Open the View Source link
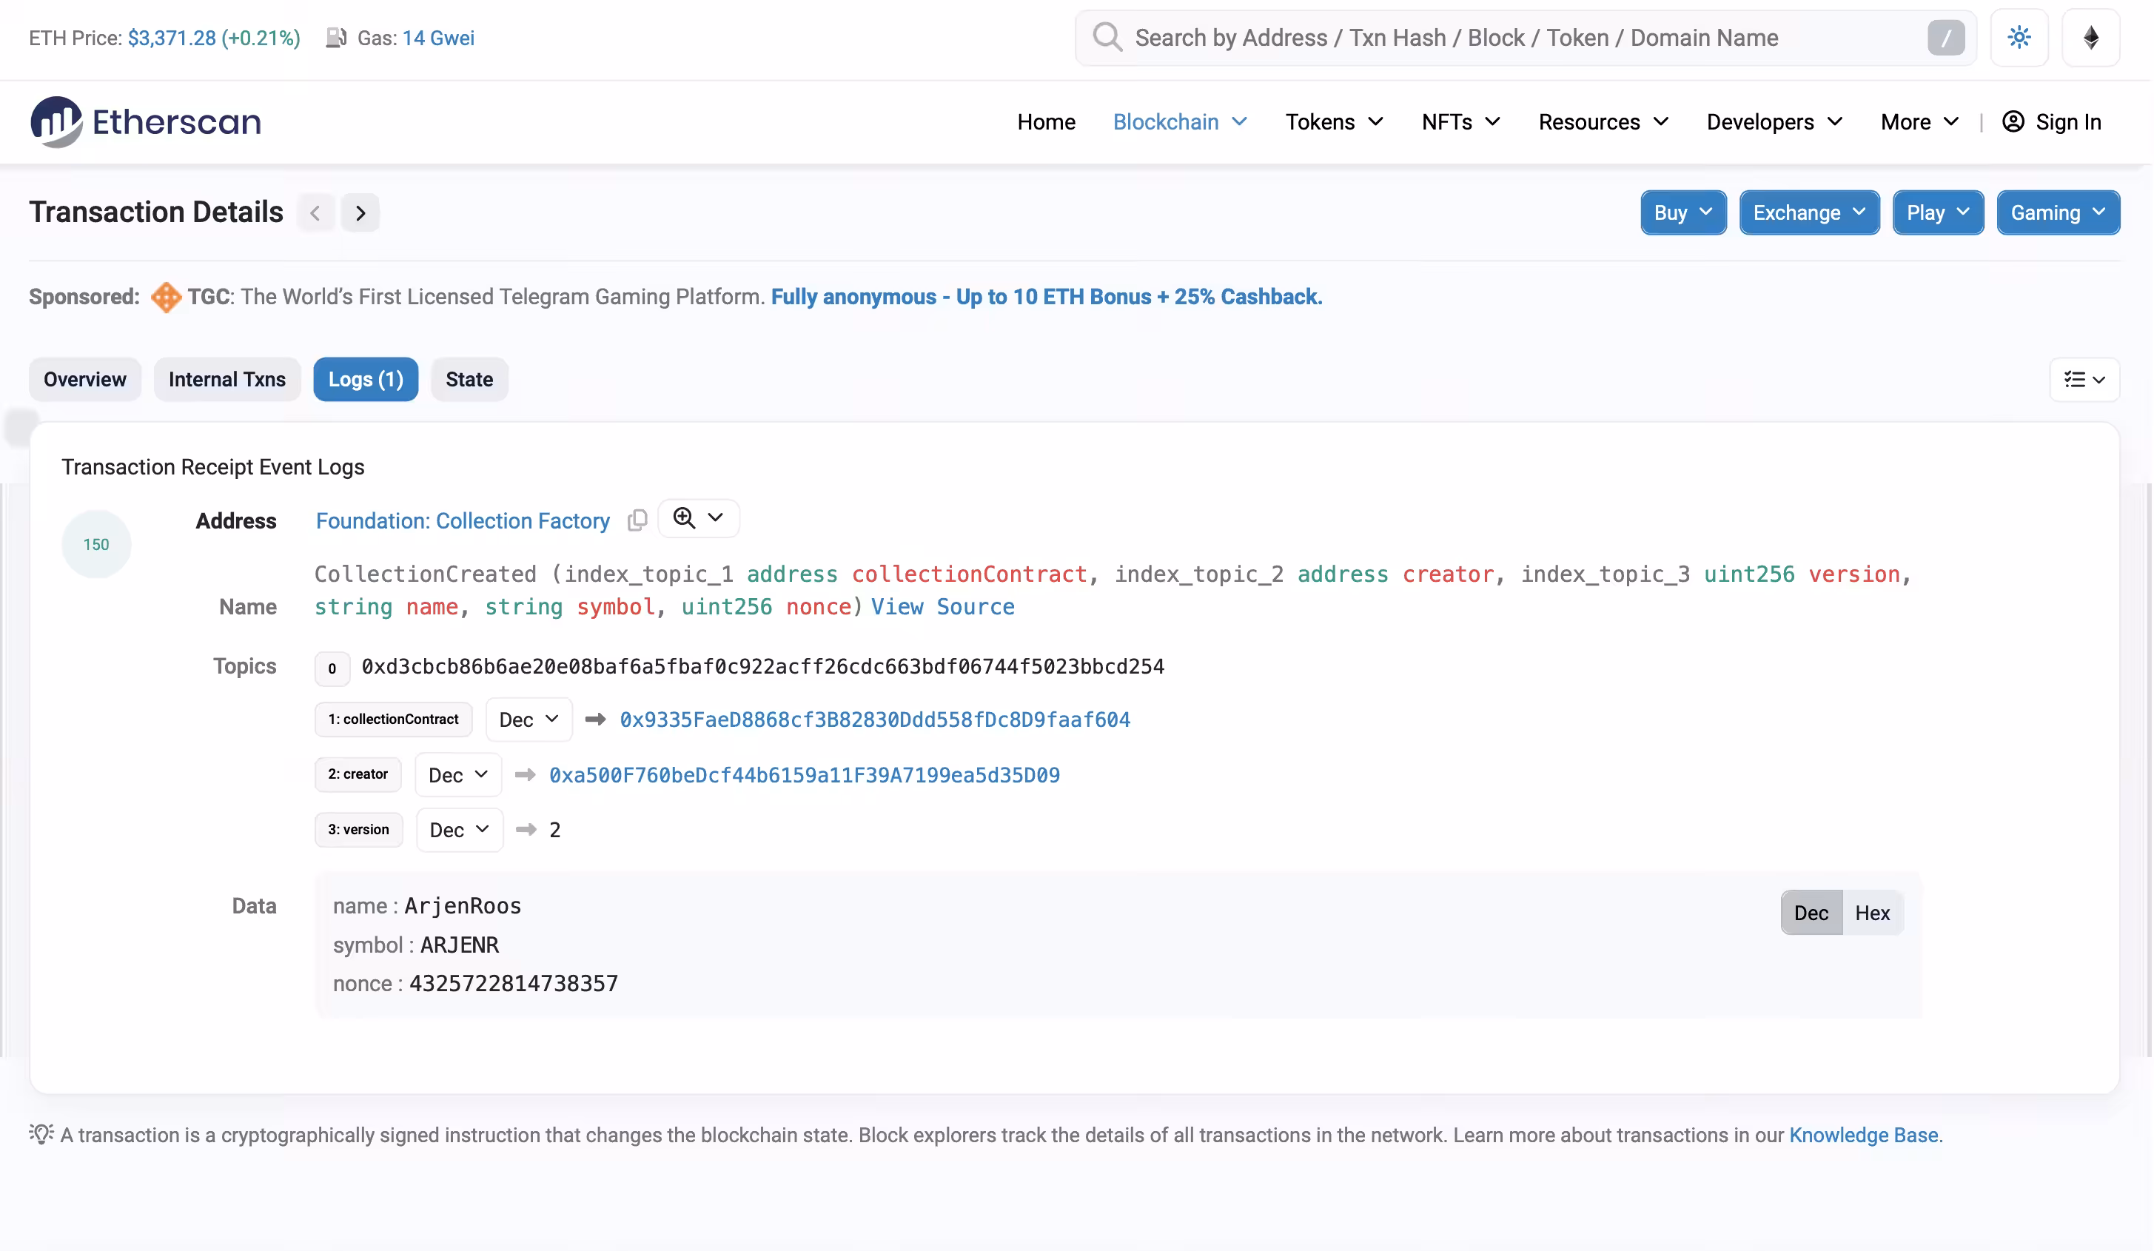The height and width of the screenshot is (1251, 2154). point(943,607)
